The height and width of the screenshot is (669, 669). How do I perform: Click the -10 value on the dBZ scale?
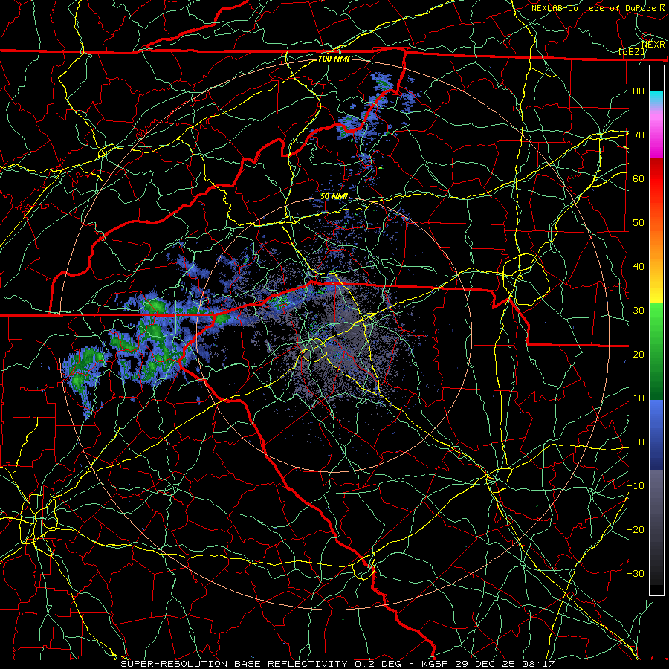pos(636,486)
